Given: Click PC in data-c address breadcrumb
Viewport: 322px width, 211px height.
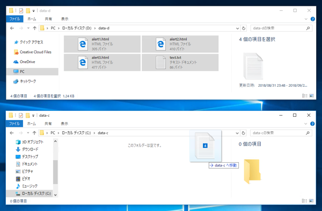Looking at the screenshot, I should (x=53, y=133).
